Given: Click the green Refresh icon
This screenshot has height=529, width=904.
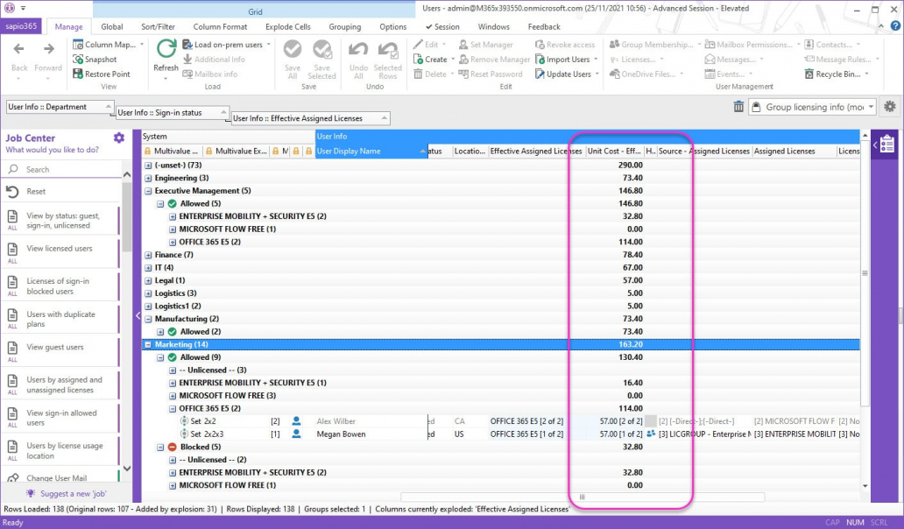Looking at the screenshot, I should [x=166, y=49].
